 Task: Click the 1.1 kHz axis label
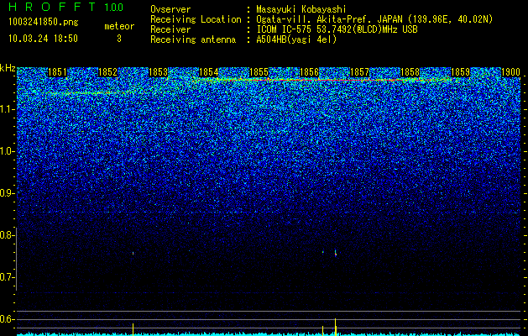(x=6, y=109)
